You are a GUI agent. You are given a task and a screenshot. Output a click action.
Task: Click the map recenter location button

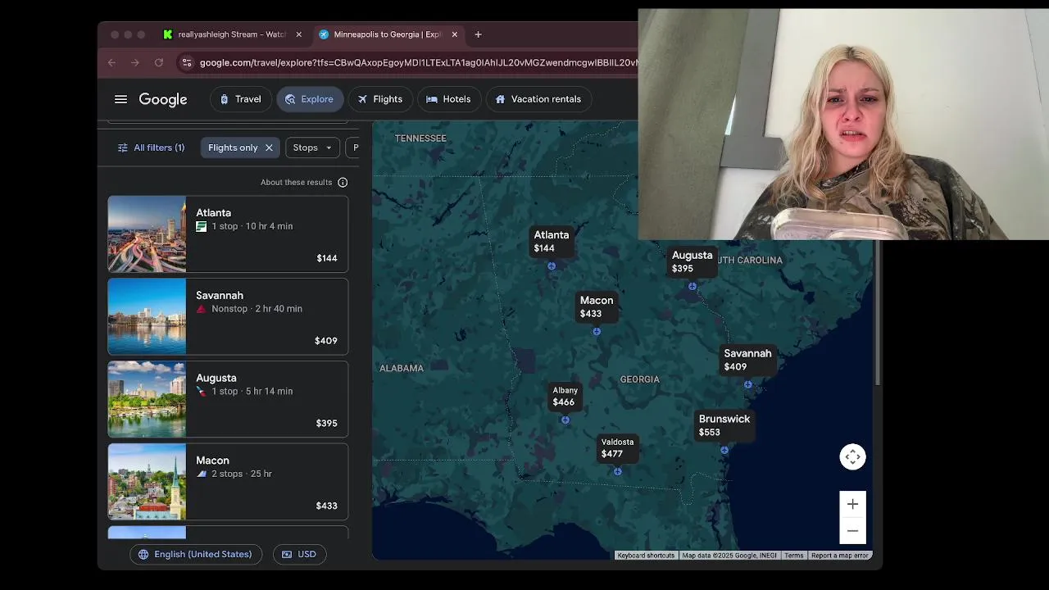click(852, 456)
